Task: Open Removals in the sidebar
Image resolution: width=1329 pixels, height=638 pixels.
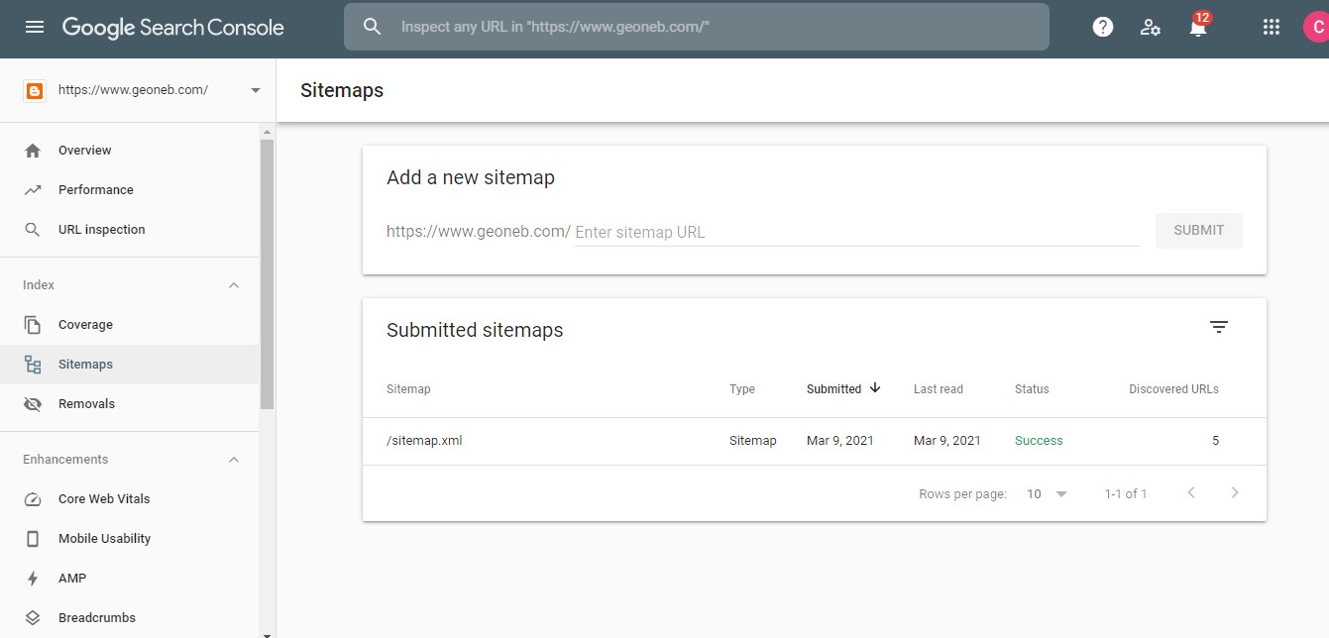Action: [x=130, y=404]
